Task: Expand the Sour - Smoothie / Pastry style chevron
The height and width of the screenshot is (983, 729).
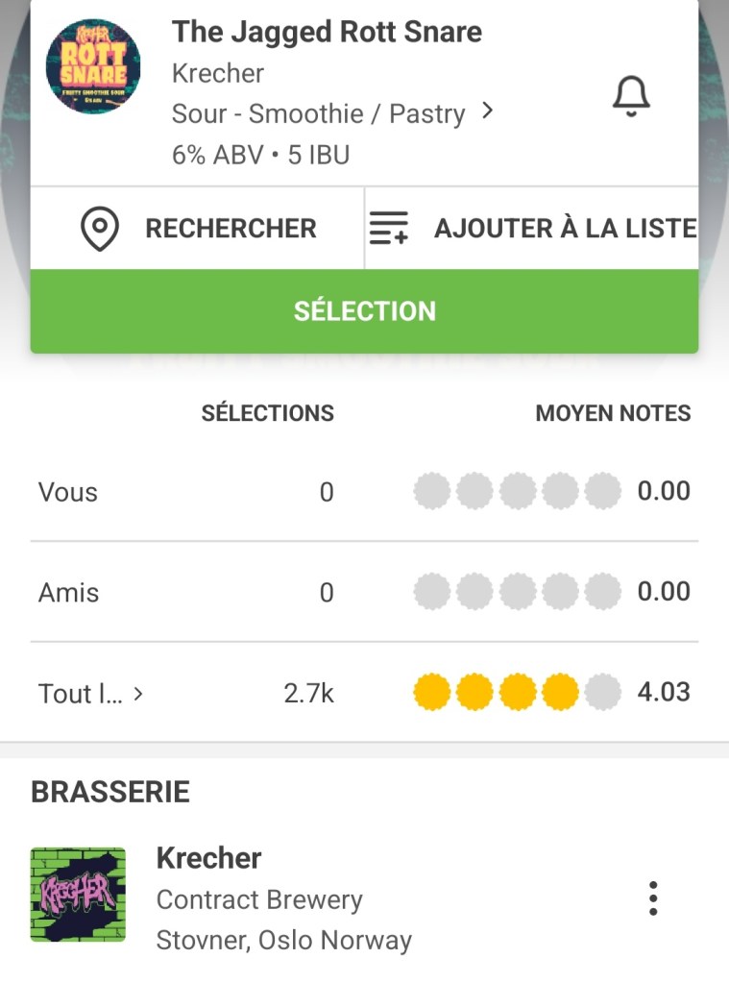Action: point(487,111)
